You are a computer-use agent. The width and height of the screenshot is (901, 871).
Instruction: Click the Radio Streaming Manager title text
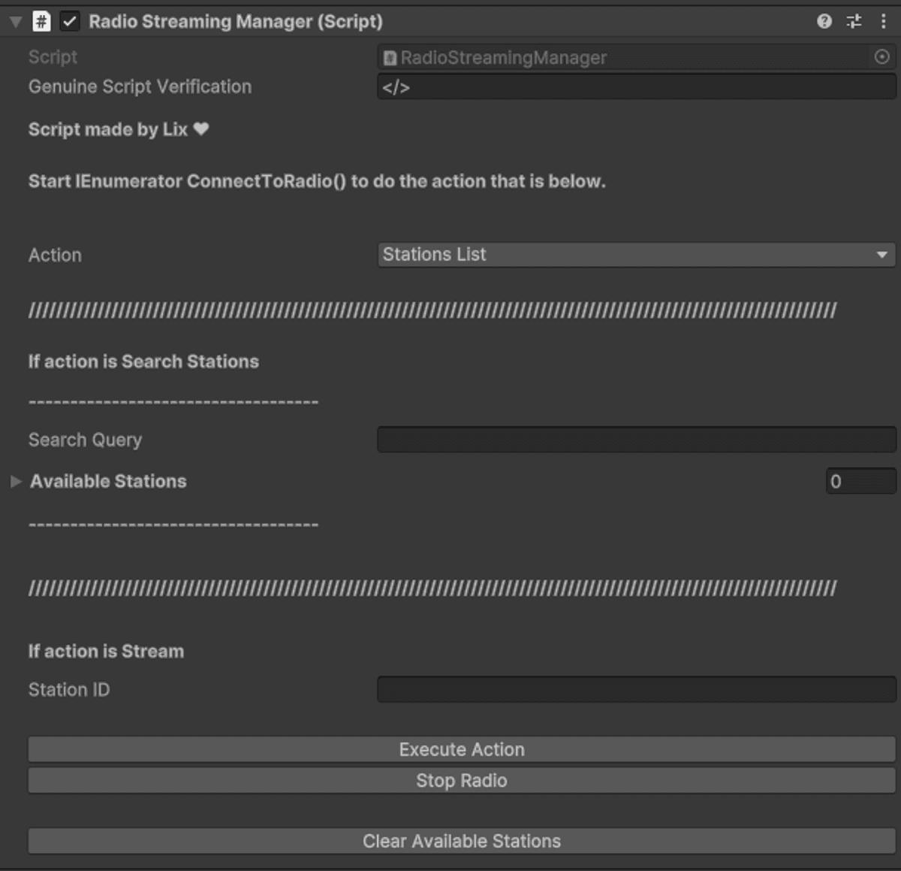[235, 22]
